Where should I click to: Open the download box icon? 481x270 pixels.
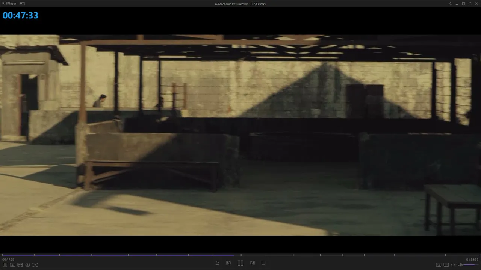pos(12,265)
